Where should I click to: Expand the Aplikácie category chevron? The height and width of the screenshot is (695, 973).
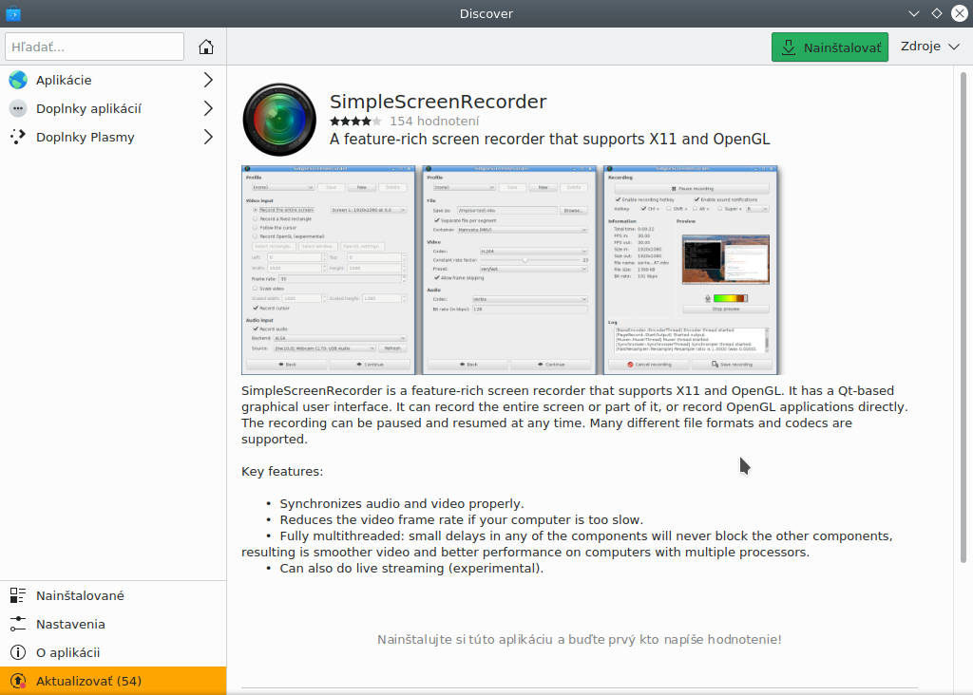tap(208, 80)
